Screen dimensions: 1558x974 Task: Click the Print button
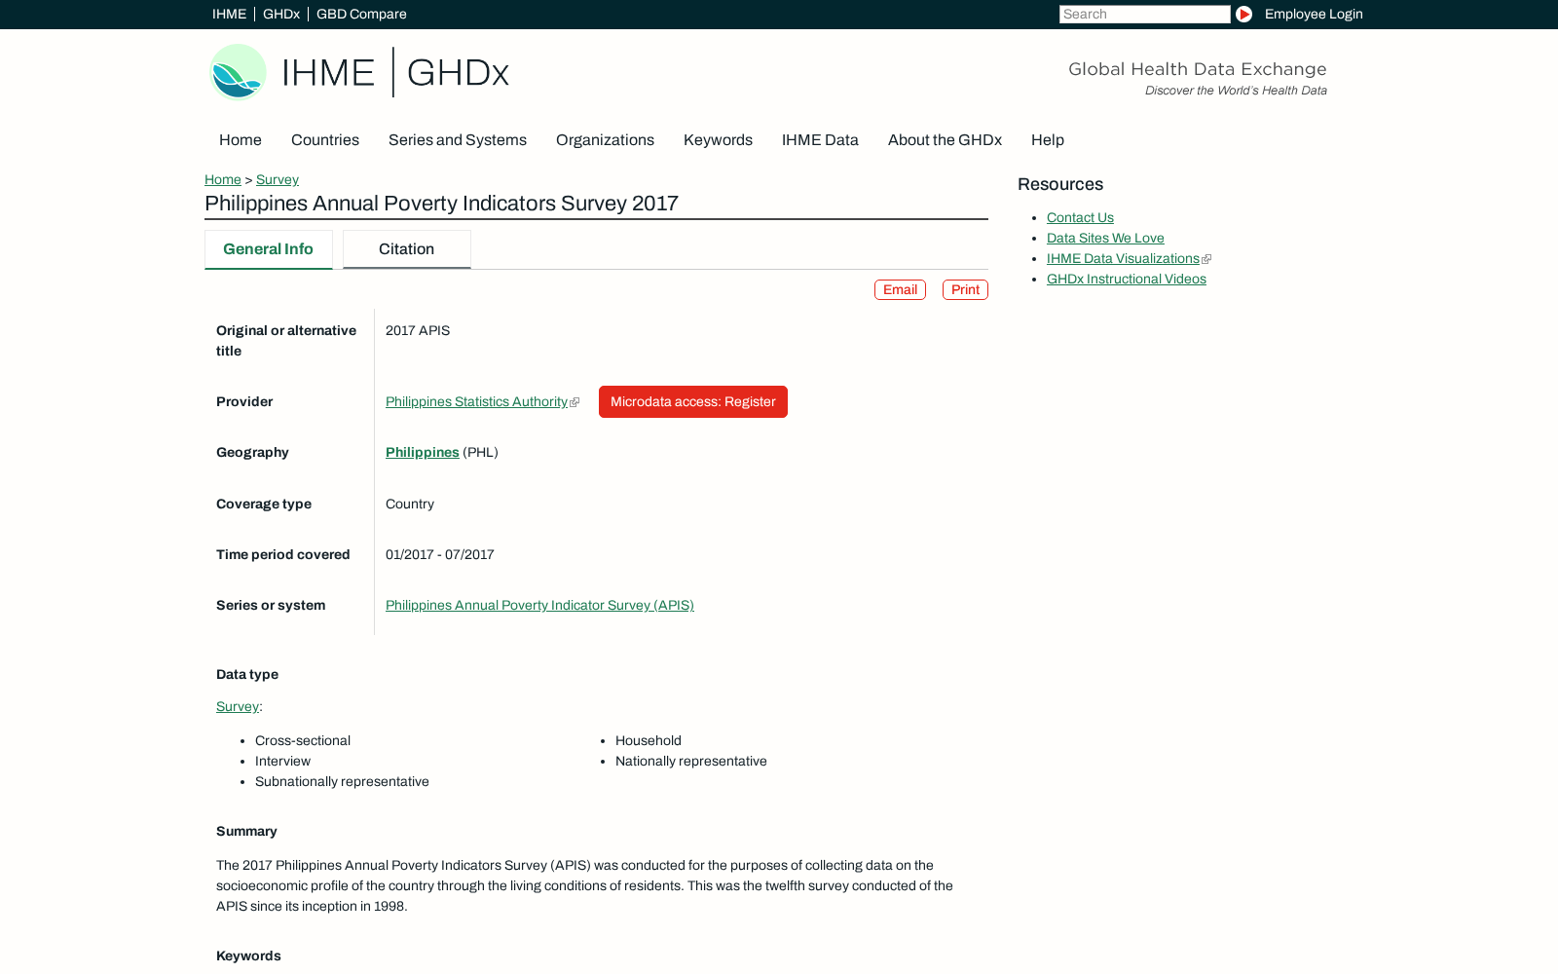pos(965,290)
